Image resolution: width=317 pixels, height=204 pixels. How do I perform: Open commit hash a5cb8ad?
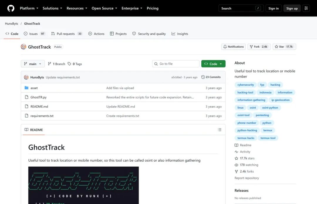coord(176,77)
